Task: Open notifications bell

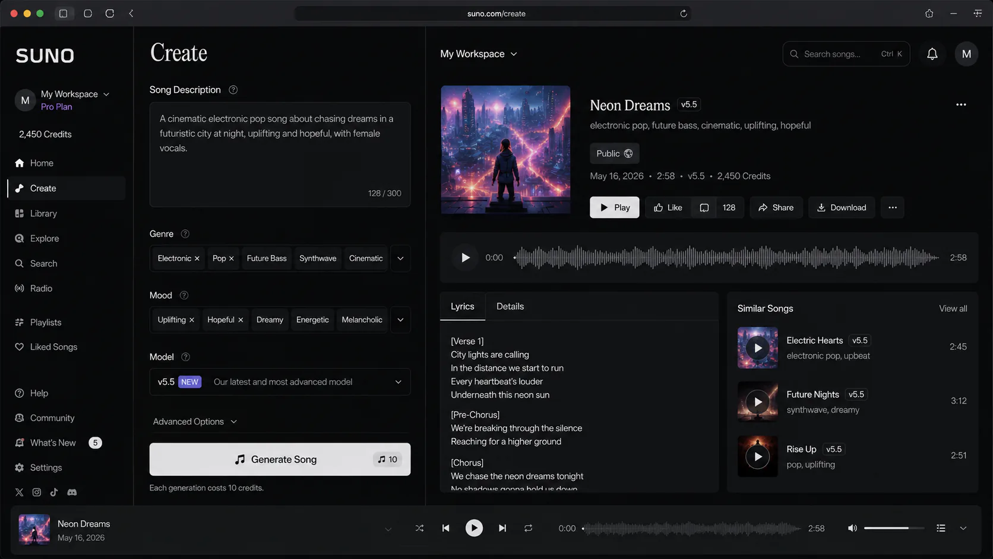Action: point(932,54)
